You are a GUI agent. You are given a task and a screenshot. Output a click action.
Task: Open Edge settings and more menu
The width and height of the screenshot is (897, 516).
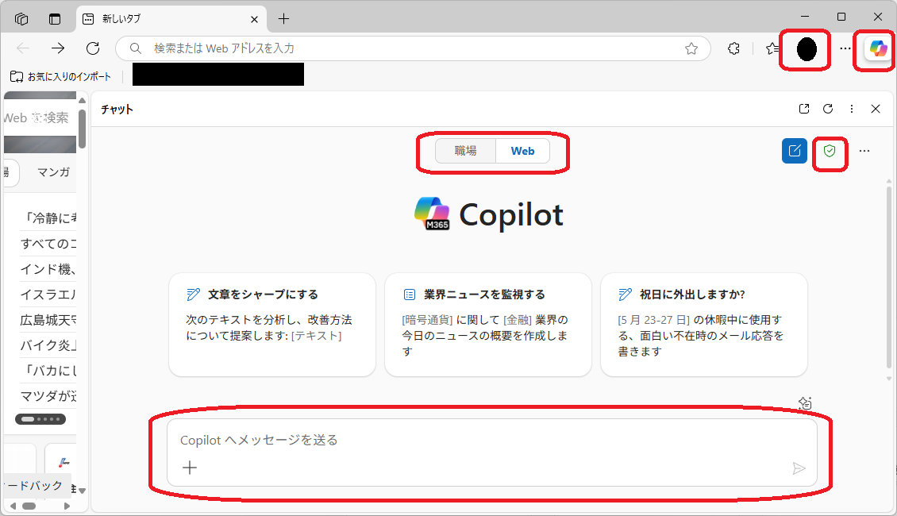tap(845, 48)
